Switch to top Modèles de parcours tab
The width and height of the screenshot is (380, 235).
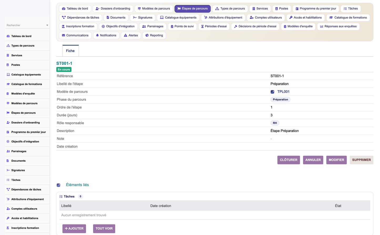click(154, 9)
